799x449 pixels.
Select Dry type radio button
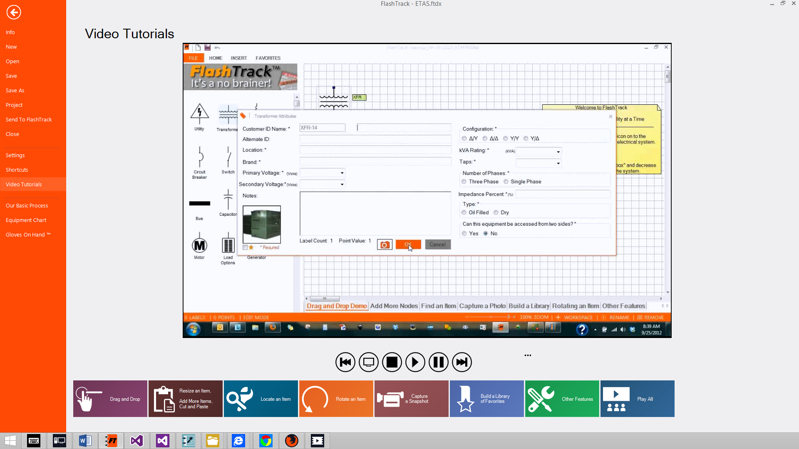(496, 212)
